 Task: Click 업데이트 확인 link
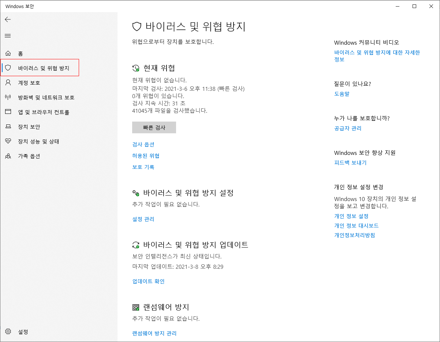(x=148, y=281)
